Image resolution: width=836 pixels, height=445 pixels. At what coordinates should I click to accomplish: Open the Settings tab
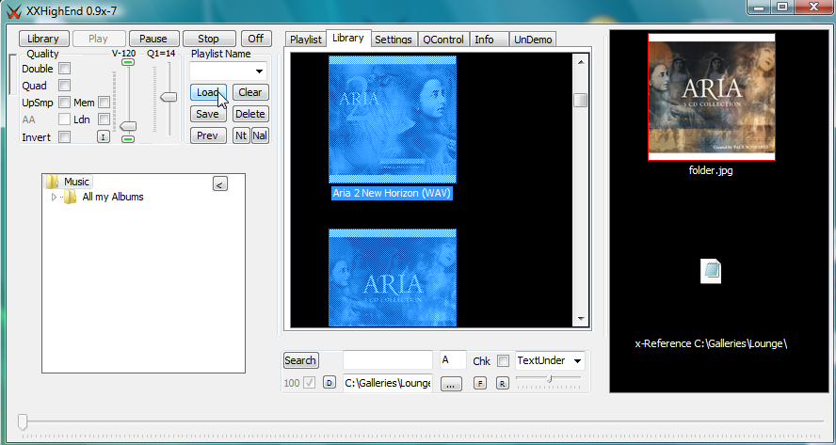(x=394, y=40)
